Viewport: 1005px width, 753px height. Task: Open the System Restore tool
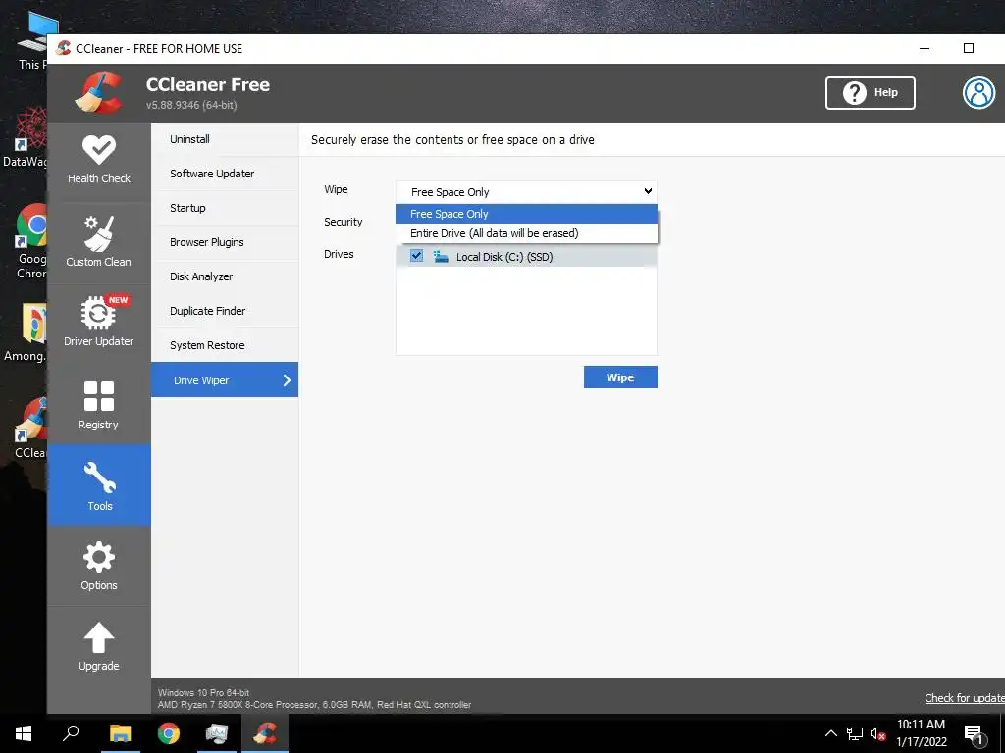tap(225, 345)
